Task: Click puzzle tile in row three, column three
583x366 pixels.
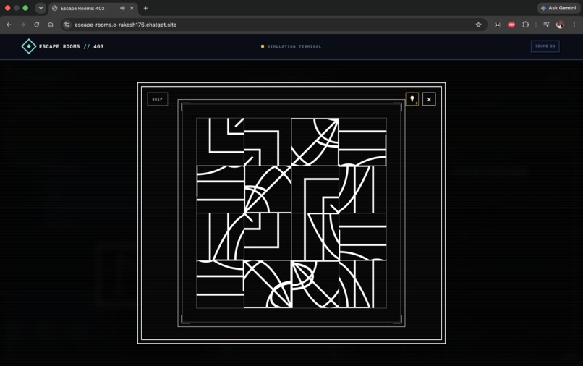Action: pos(315,237)
